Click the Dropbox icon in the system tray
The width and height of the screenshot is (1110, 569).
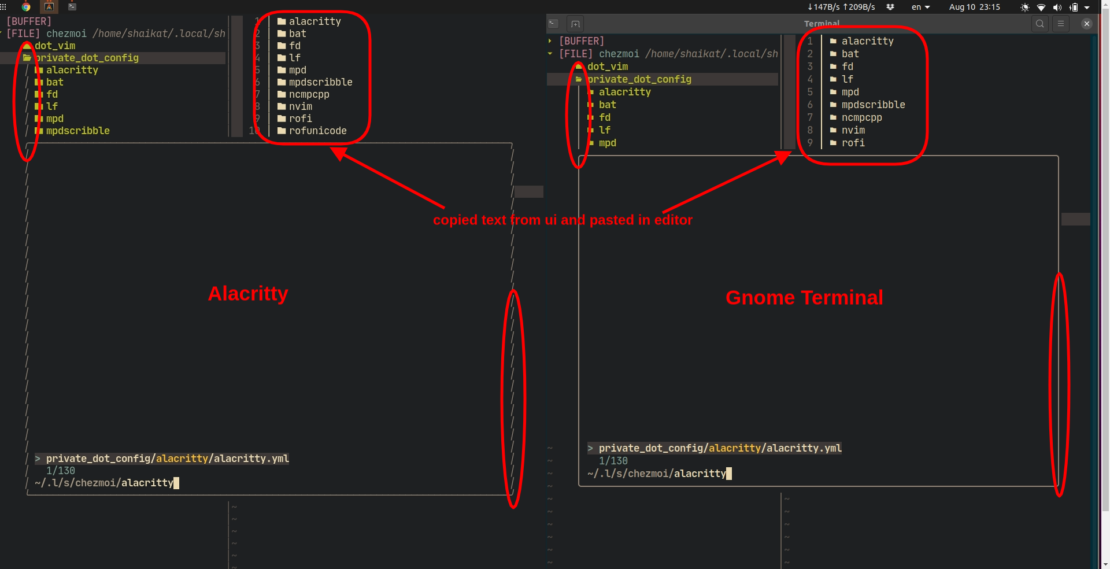click(x=890, y=7)
